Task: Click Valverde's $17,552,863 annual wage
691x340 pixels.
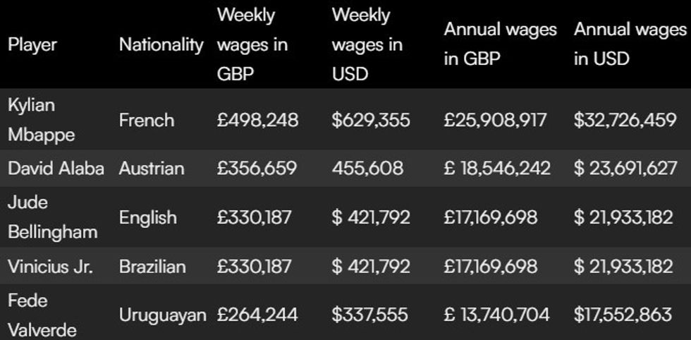Action: pyautogui.click(x=625, y=315)
